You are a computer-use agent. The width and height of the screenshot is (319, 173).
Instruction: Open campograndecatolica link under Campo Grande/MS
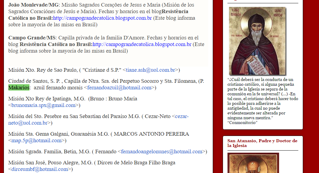click(x=142, y=44)
